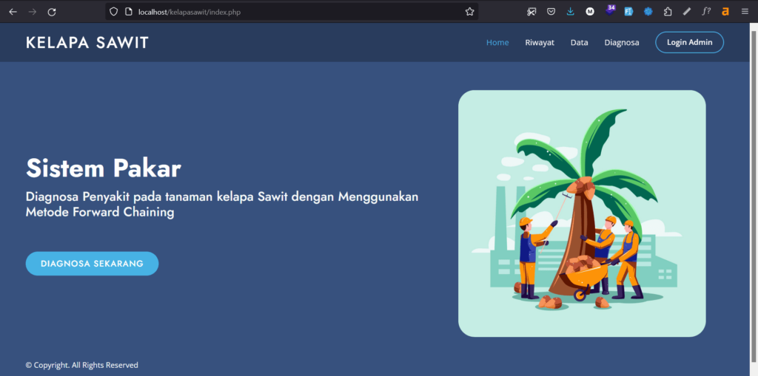Bookmark this page with the star
This screenshot has height=376, width=758.
coord(469,12)
